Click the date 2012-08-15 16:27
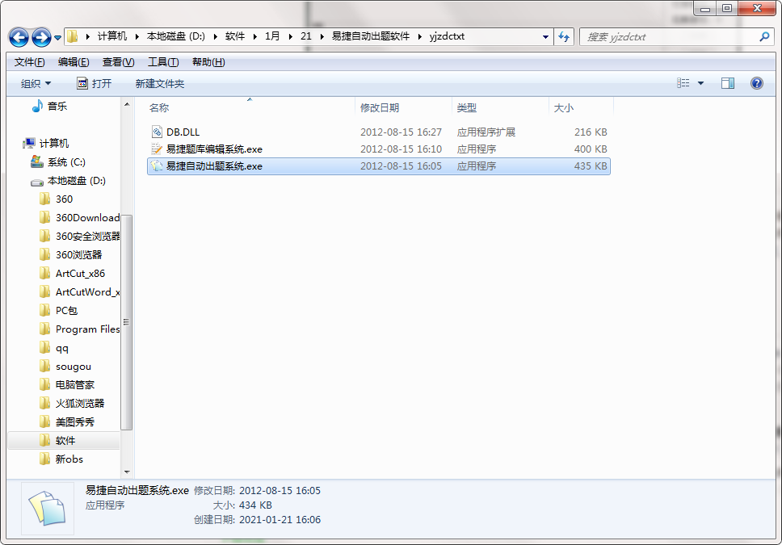 click(401, 132)
